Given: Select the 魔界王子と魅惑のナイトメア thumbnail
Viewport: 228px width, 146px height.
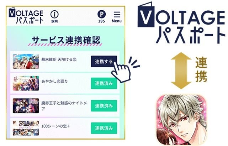Looking at the screenshot, I should 26,106.
